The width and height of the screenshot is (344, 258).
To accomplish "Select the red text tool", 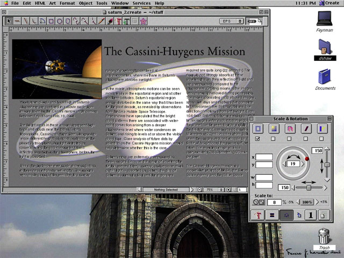I will point(118,21).
